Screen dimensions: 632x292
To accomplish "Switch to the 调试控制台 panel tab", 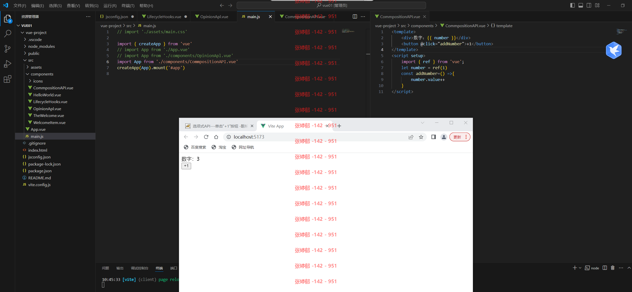I will point(139,268).
